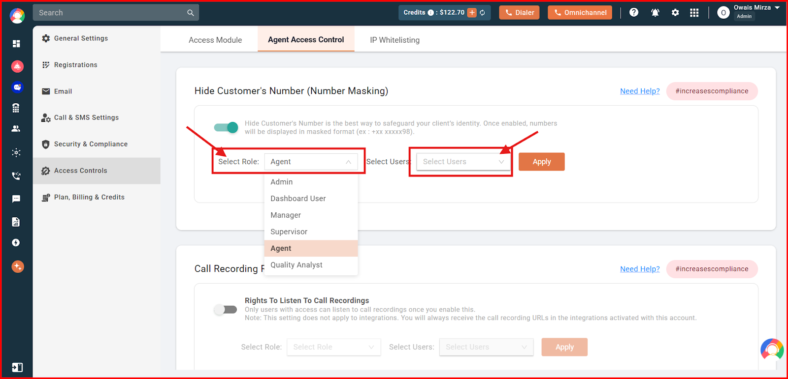Open Access Controls settings

pos(97,171)
